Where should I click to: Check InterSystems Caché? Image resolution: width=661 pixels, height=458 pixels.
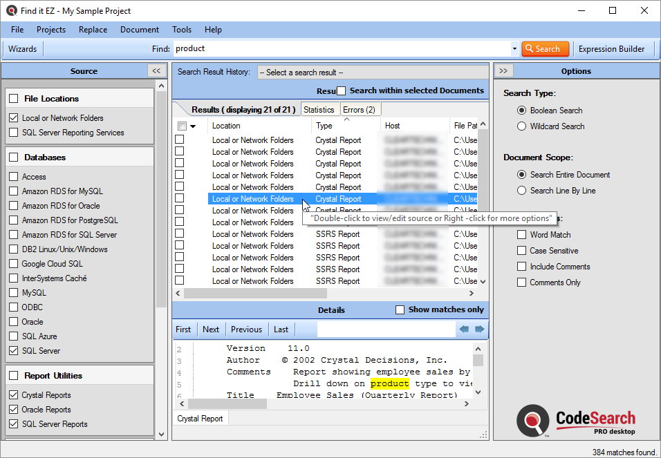(x=14, y=278)
